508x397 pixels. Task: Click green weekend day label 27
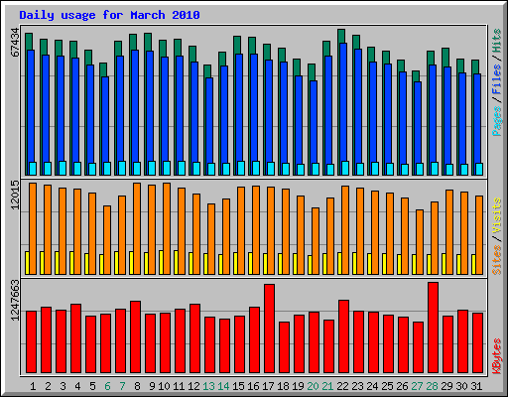tap(417, 386)
